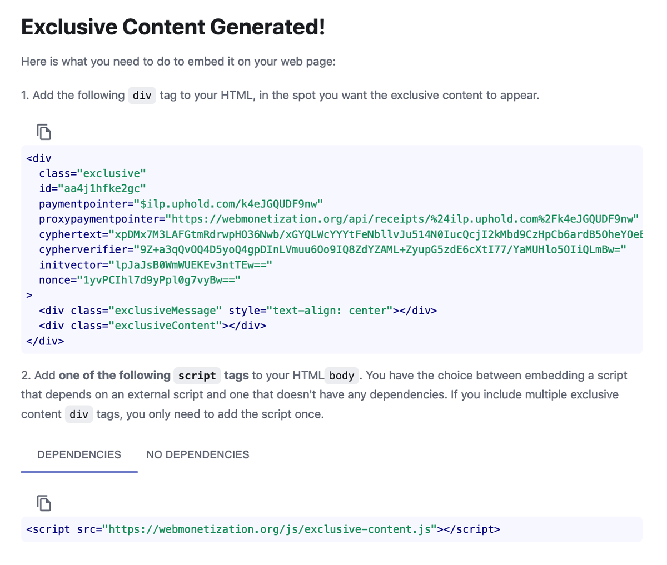Click the Exclusive Content Generated heading
The image size is (667, 565).
tap(173, 27)
